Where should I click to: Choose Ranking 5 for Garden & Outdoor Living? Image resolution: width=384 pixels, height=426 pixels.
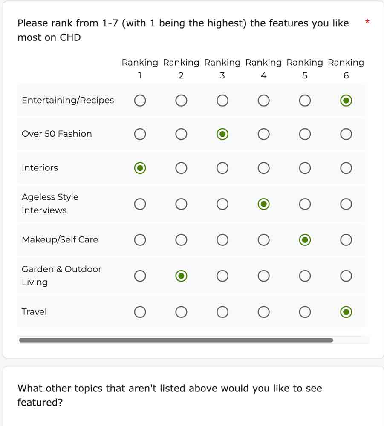(305, 276)
